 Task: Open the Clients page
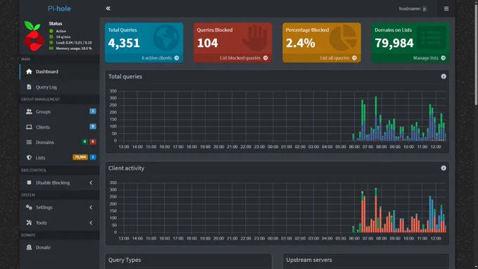[x=60, y=127]
